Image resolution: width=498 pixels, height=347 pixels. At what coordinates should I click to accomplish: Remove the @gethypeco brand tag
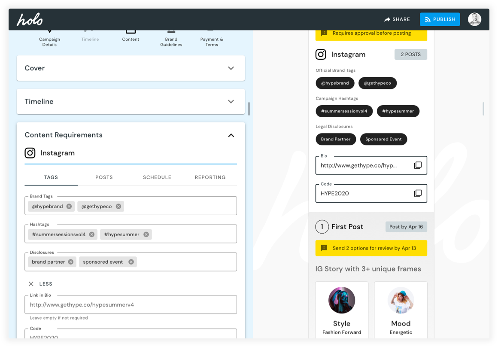click(118, 207)
